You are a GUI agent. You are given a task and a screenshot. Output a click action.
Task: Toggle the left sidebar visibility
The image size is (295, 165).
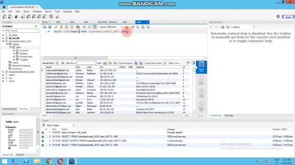coord(284,16)
